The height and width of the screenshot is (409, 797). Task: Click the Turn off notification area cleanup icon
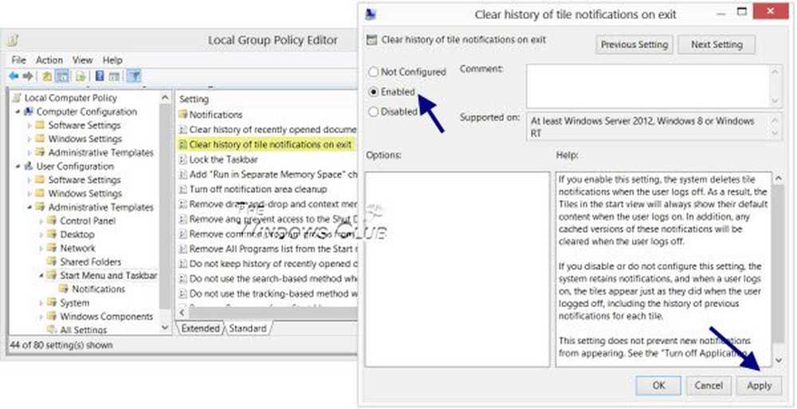[x=183, y=189]
